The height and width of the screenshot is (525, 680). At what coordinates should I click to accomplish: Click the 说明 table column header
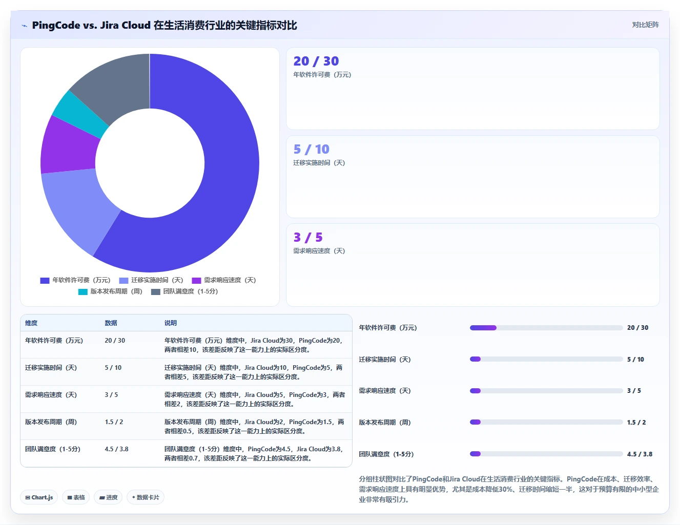point(171,323)
